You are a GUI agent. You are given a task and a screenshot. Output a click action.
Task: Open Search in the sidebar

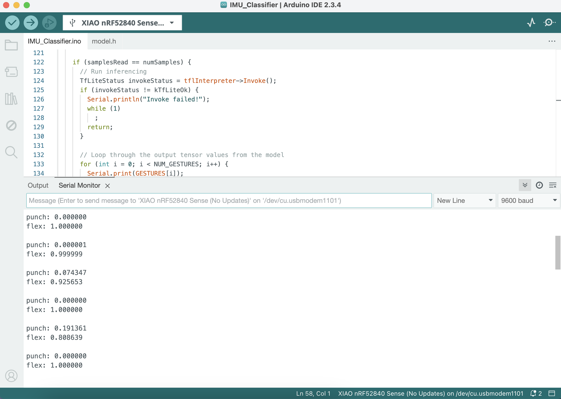(x=11, y=152)
